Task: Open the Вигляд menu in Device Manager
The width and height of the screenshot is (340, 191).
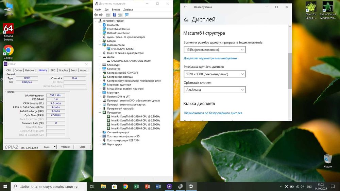Action: tap(116, 9)
